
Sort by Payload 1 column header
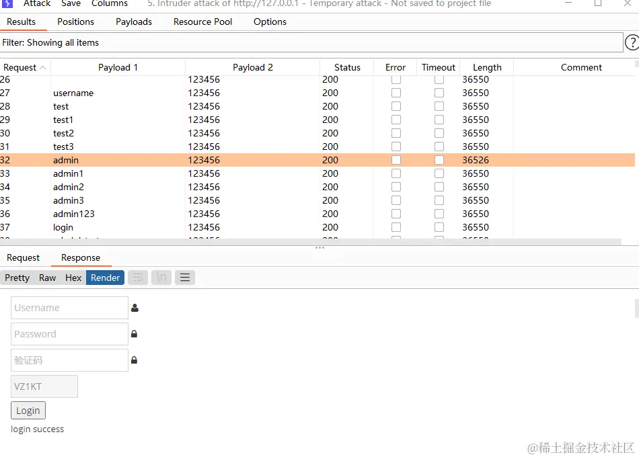pyautogui.click(x=118, y=68)
